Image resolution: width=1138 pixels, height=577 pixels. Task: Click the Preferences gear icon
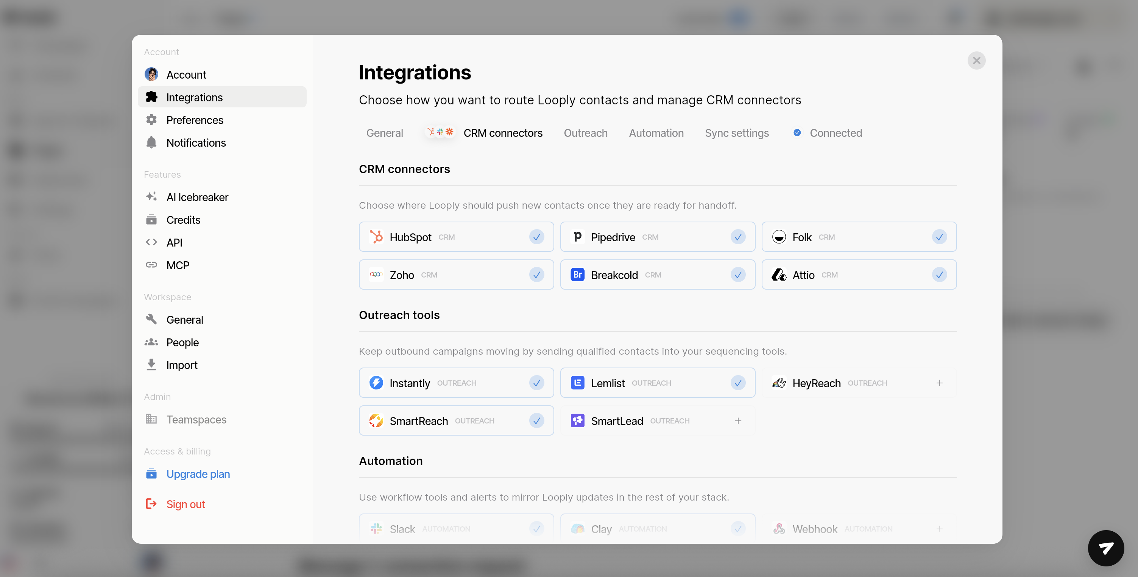pyautogui.click(x=151, y=119)
